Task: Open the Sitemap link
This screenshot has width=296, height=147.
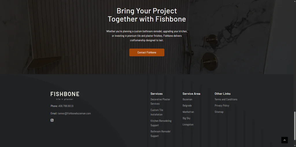Action: [x=219, y=112]
